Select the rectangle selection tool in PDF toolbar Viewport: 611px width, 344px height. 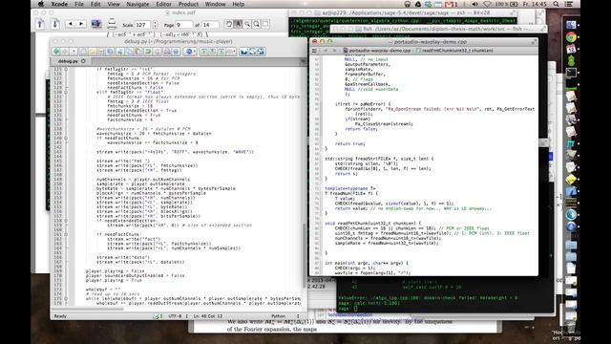click(265, 24)
